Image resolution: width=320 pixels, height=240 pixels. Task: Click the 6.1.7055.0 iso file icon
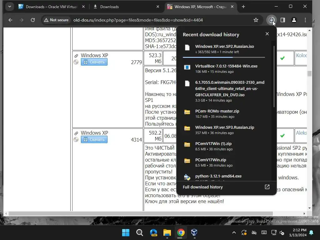point(187,83)
